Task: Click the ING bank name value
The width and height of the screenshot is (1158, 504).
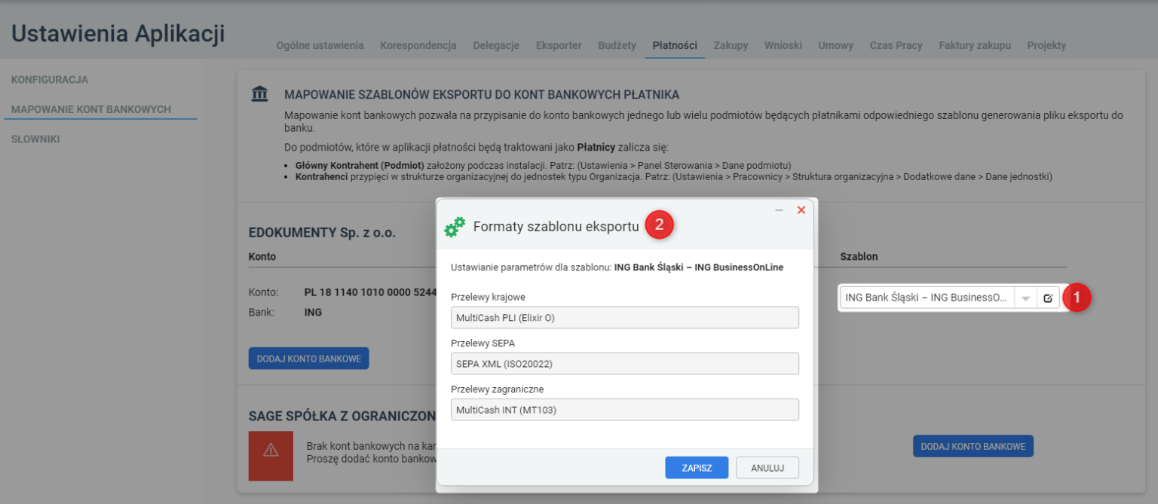Action: [x=313, y=312]
